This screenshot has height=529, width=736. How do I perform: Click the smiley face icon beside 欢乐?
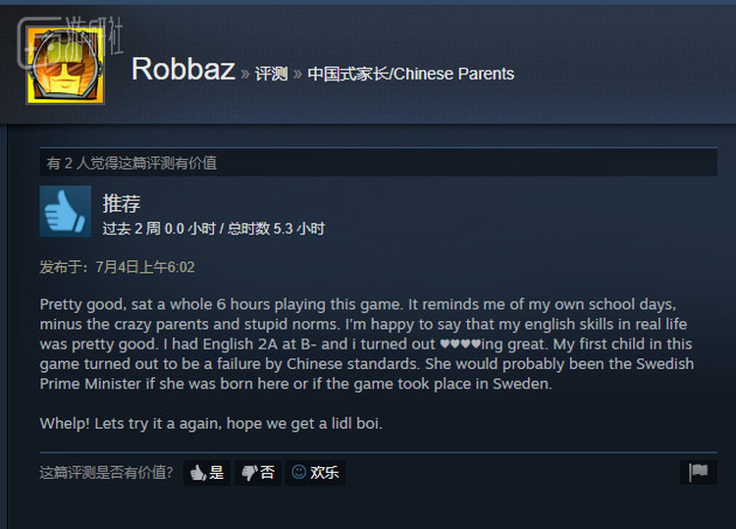299,472
